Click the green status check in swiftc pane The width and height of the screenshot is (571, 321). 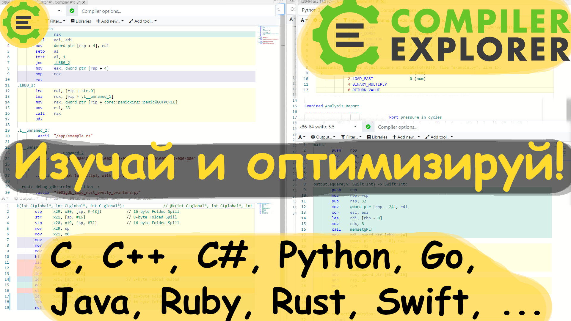368,127
